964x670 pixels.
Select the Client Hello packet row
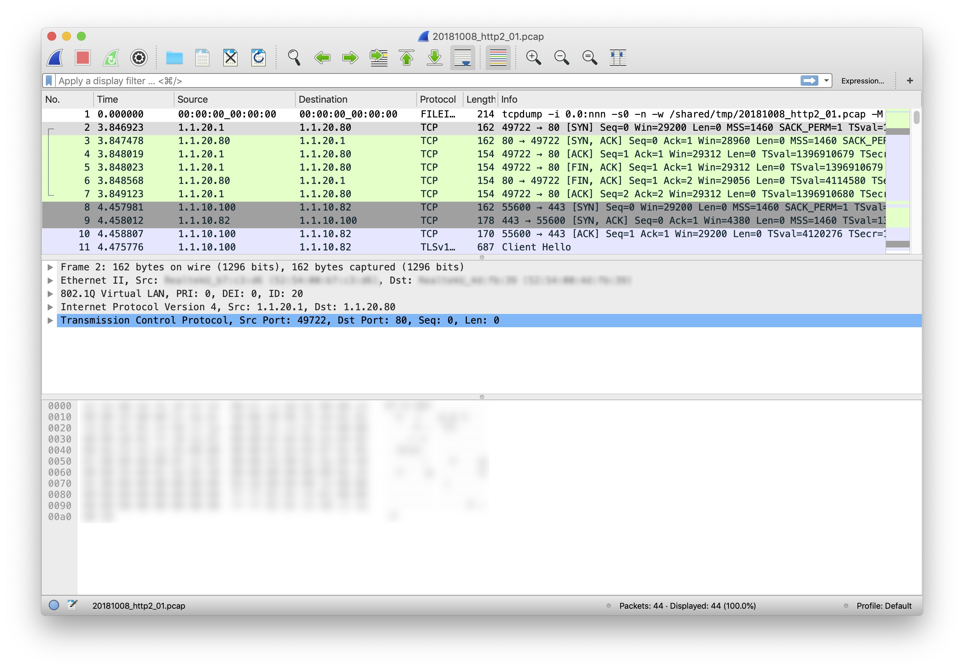[x=294, y=247]
